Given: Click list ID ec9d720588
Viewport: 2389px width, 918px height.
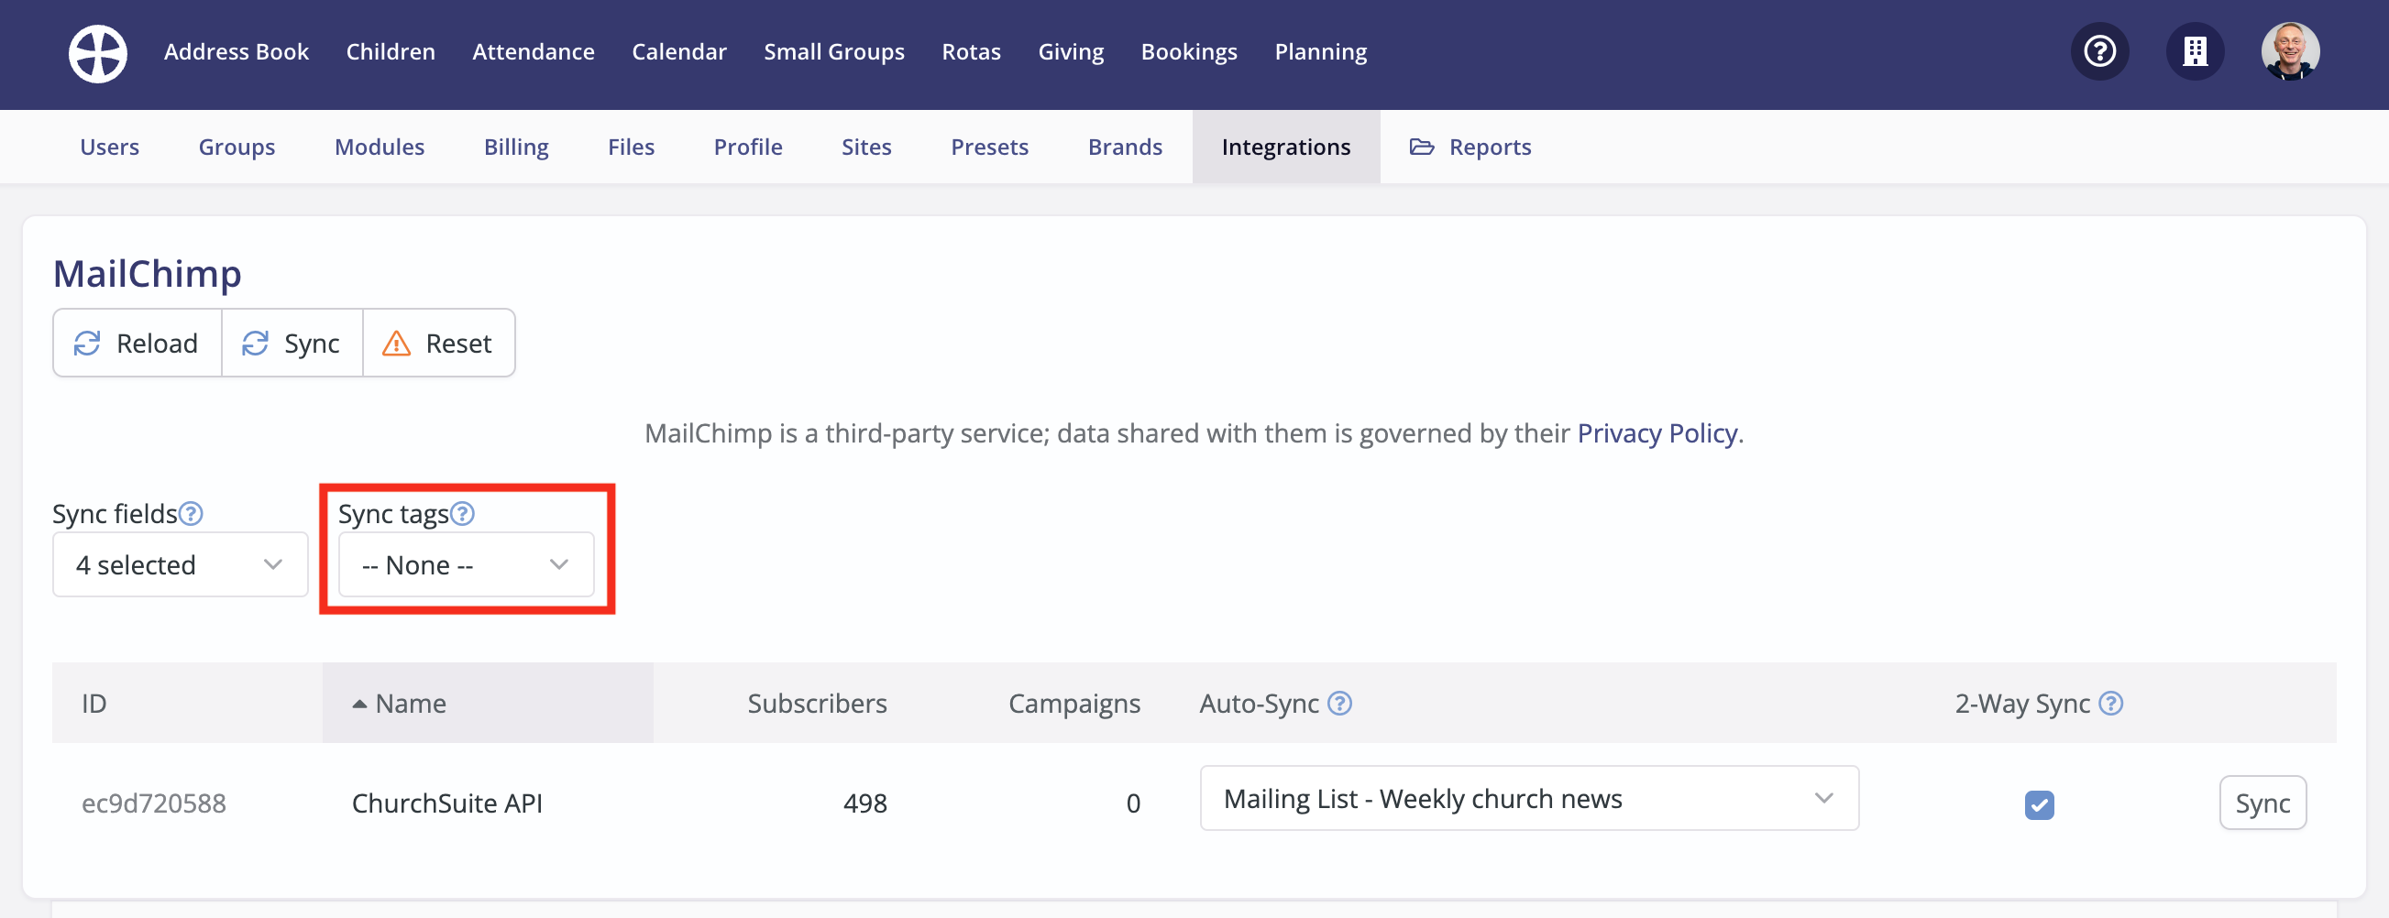Looking at the screenshot, I should (x=154, y=803).
